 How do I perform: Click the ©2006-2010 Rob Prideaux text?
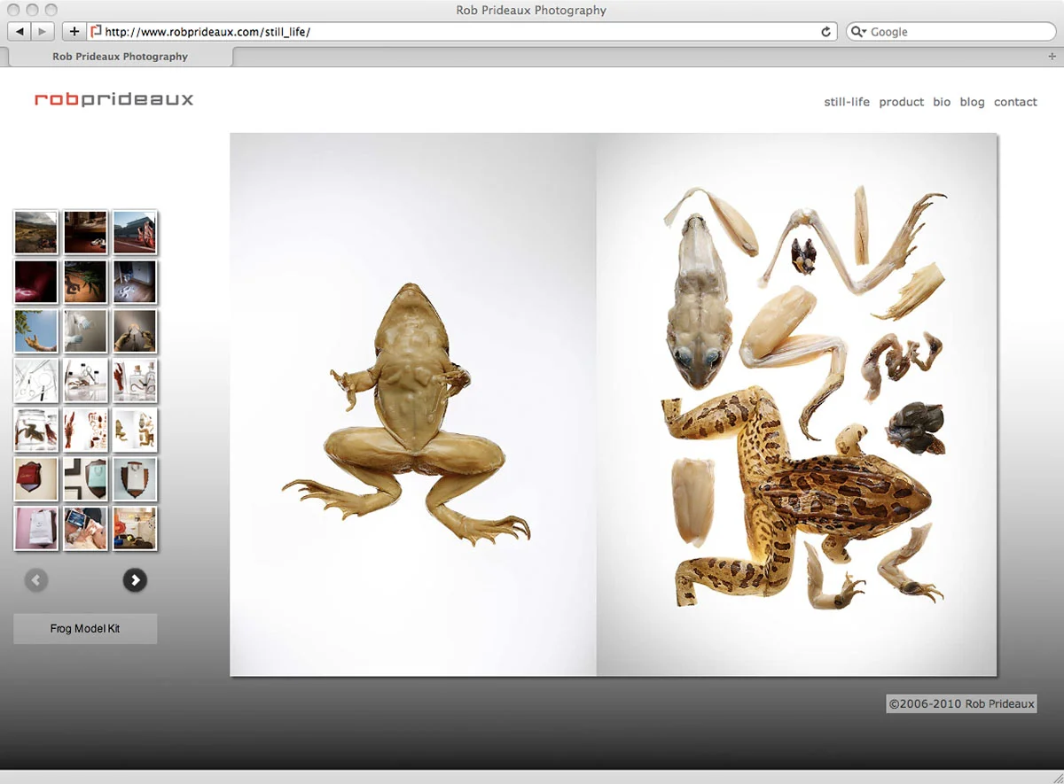tap(962, 703)
